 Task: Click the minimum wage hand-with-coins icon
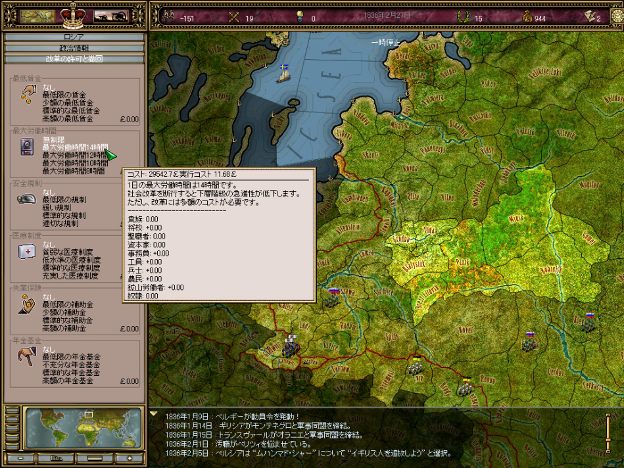coord(28,94)
